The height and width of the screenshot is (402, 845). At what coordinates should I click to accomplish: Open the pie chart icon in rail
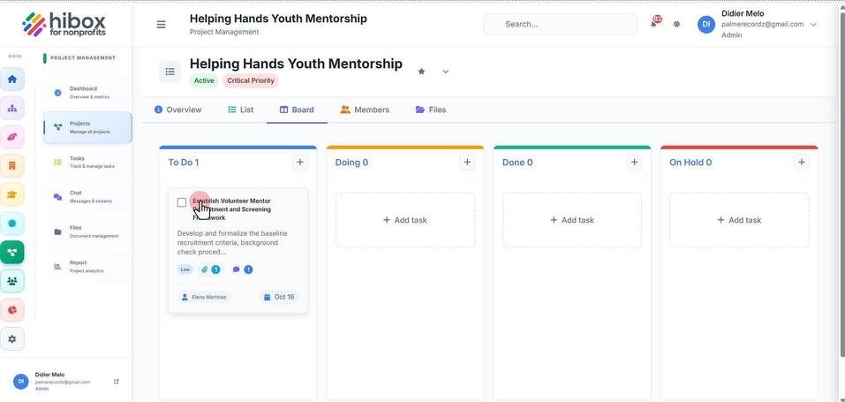click(12, 310)
